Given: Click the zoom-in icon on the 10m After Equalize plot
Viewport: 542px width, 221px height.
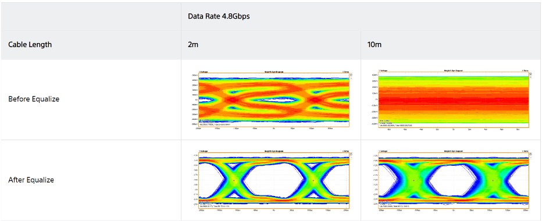Looking at the screenshot, I should 531,154.
